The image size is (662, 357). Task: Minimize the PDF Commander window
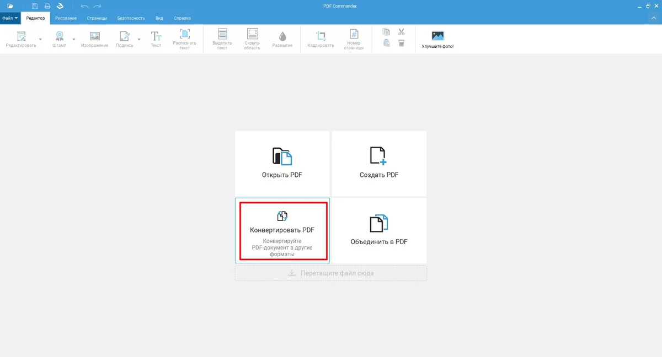[x=638, y=6]
